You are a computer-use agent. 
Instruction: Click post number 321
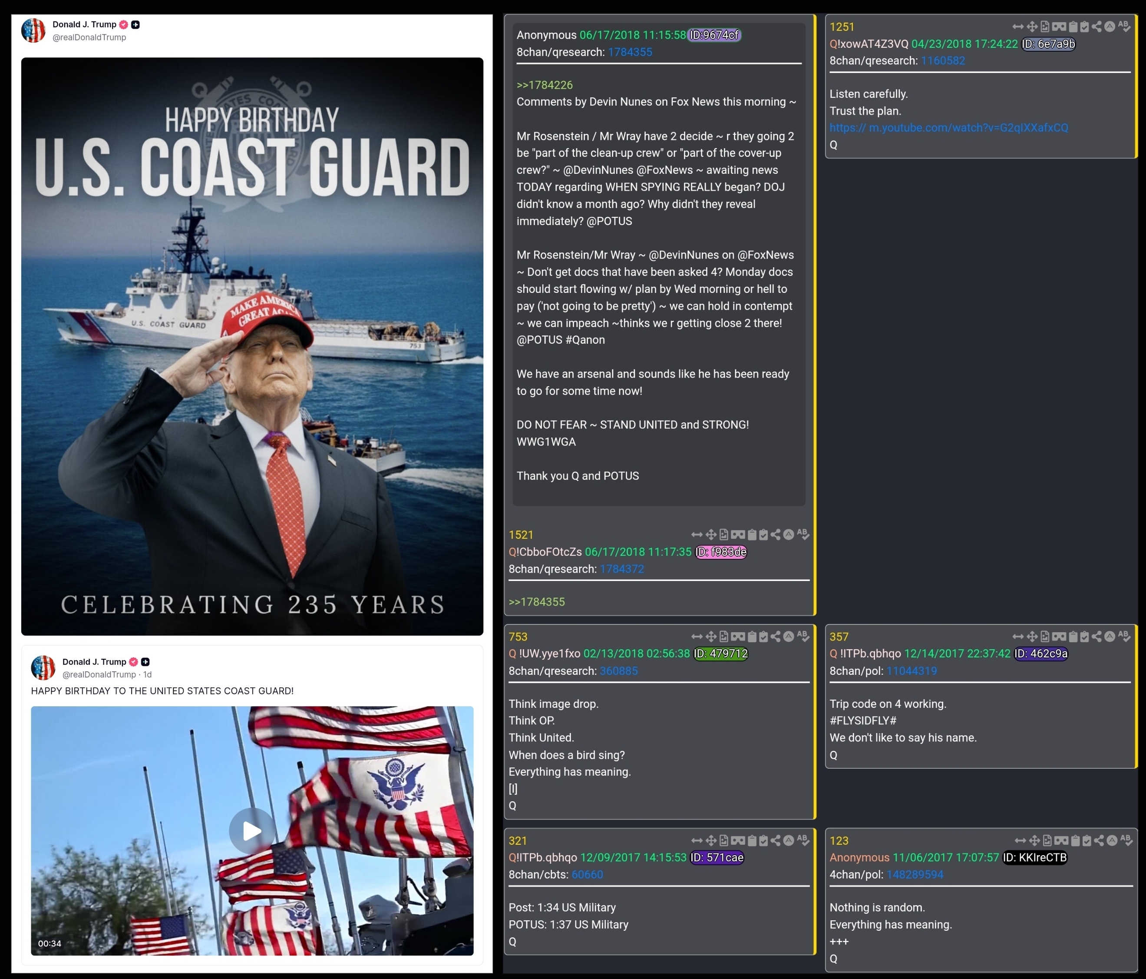point(518,841)
